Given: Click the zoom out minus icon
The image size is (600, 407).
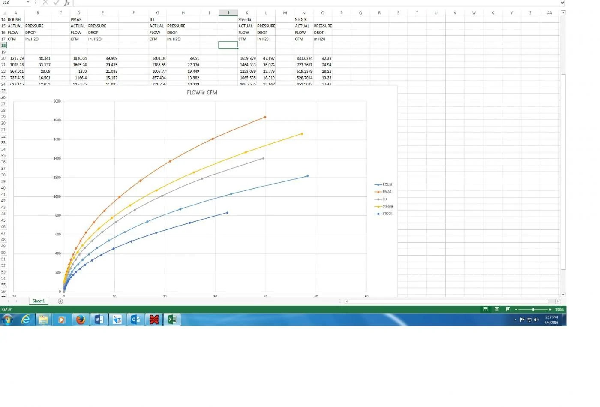Looking at the screenshot, I should click(x=516, y=309).
